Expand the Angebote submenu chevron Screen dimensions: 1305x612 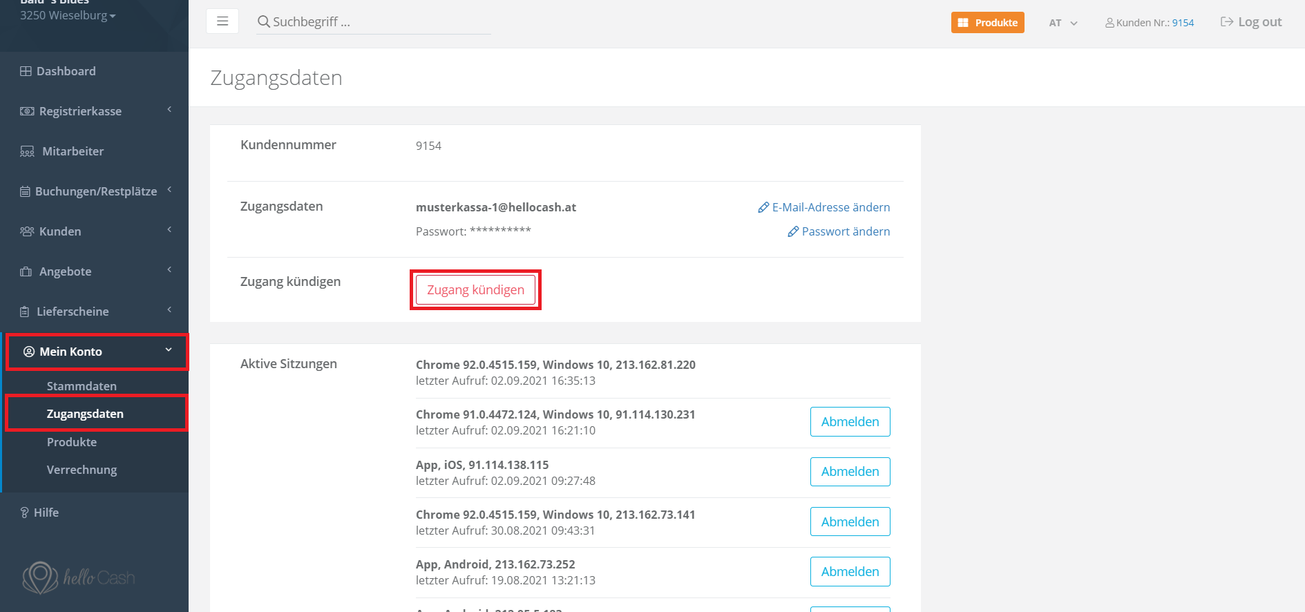169,270
